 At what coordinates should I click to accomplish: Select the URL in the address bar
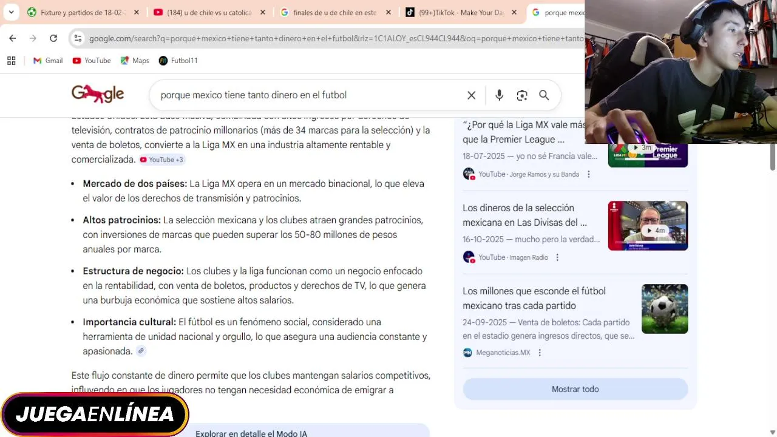[336, 38]
